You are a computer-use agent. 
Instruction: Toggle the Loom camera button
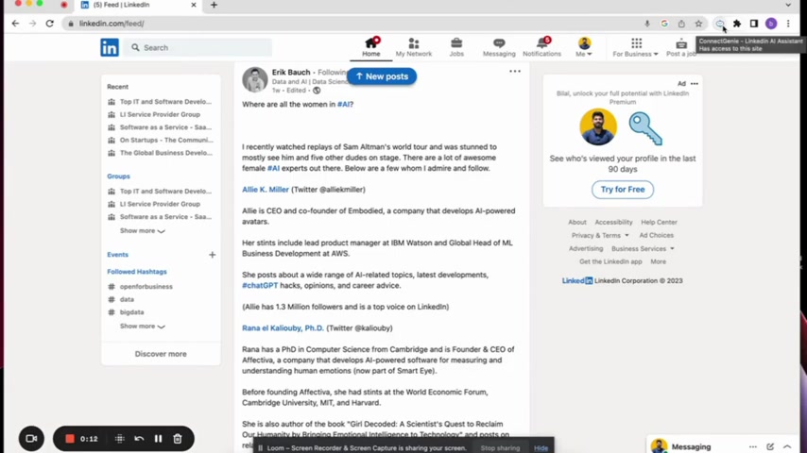point(31,439)
